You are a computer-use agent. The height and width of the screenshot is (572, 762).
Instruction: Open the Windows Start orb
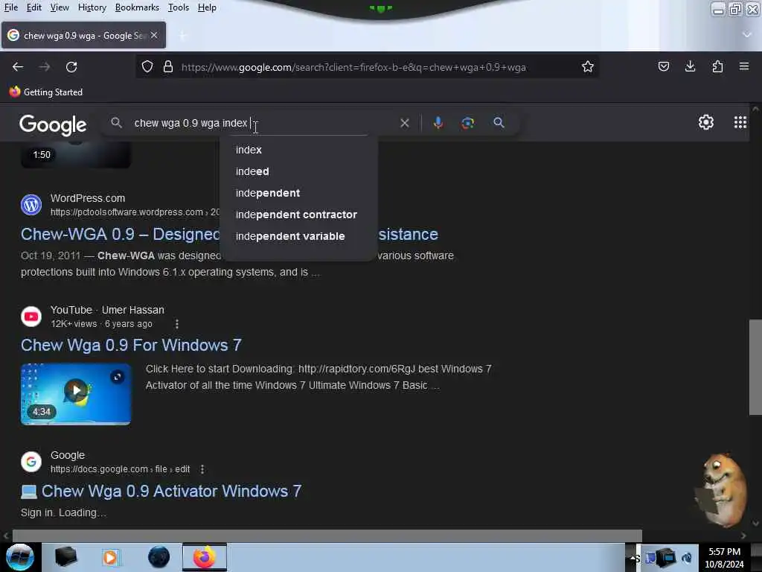pos(19,557)
